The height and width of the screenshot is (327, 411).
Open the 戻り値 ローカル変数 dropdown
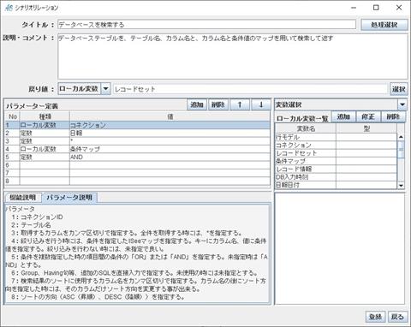(x=106, y=89)
